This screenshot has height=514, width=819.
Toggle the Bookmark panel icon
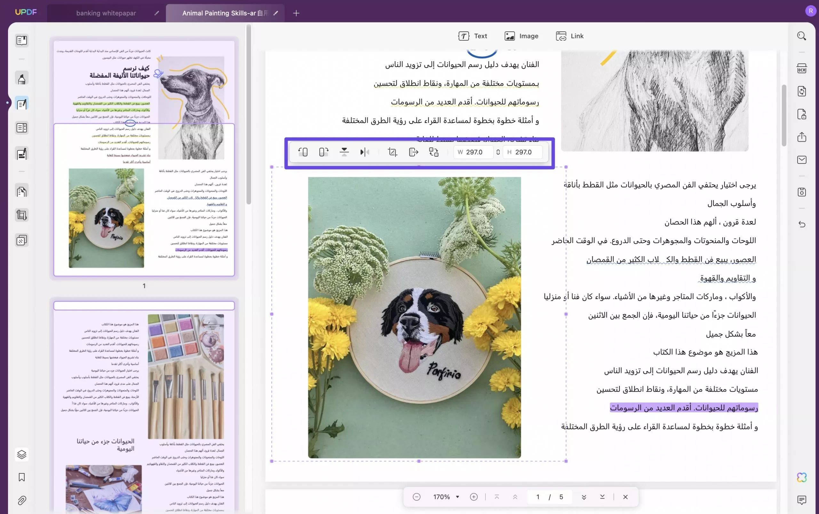click(22, 477)
